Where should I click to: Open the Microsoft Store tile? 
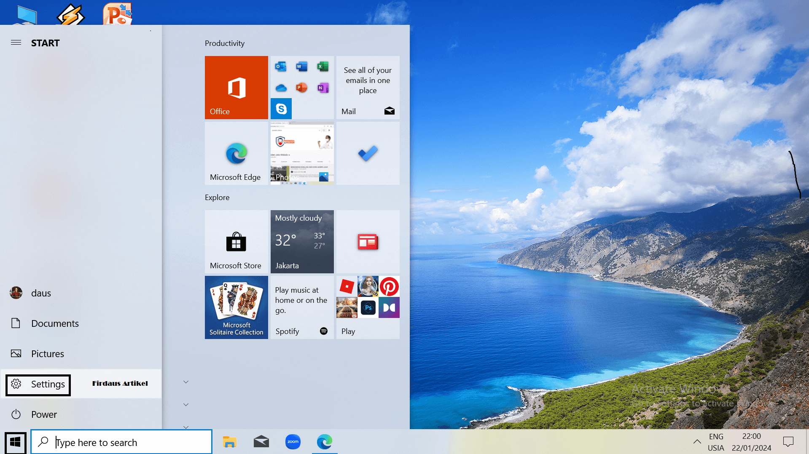tap(237, 242)
